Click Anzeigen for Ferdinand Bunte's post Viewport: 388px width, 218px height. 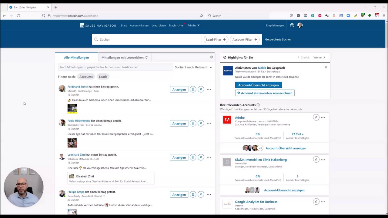[x=179, y=89]
